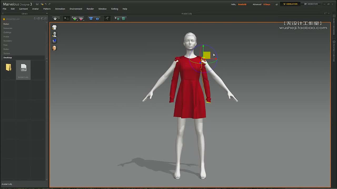
Task: Click the pink garment pin tool icon
Action: [x=81, y=18]
